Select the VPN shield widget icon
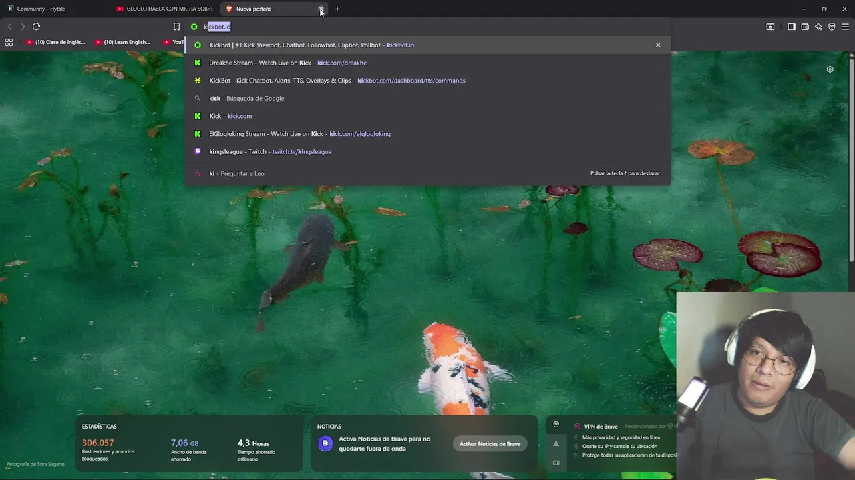This screenshot has height=480, width=855. pyautogui.click(x=556, y=425)
